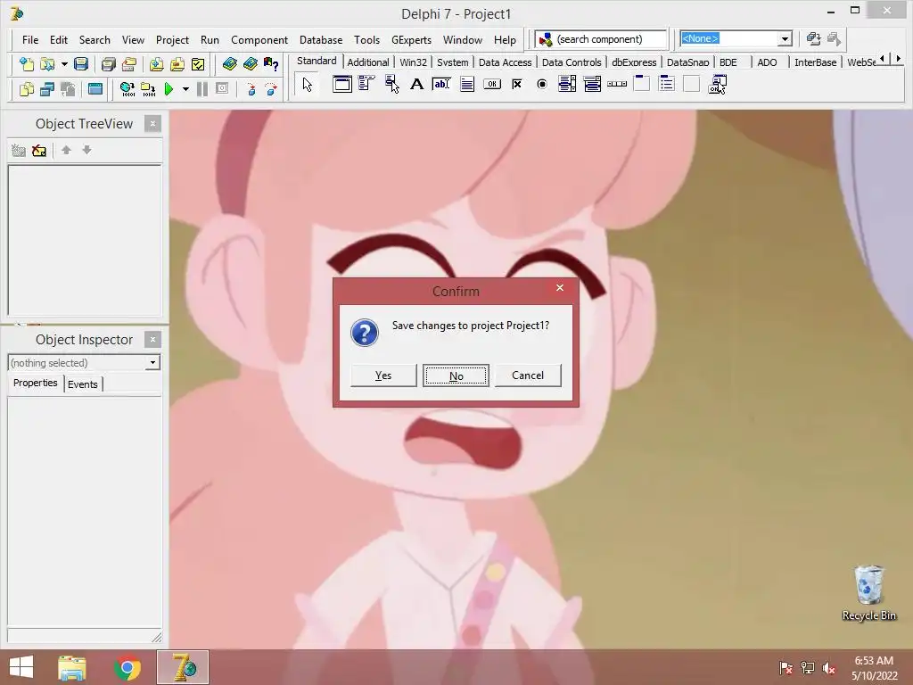Screen dimensions: 913x685
Task: Click the Pause debugger icon
Action: tap(202, 89)
